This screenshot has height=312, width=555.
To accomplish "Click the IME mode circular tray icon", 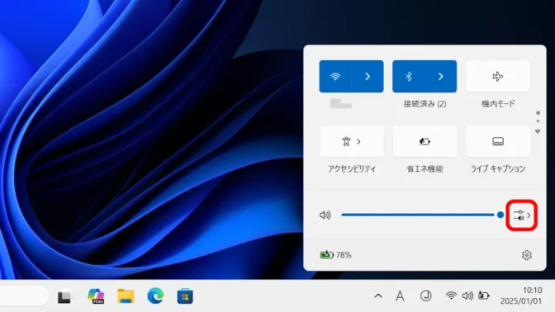I will click(x=426, y=295).
